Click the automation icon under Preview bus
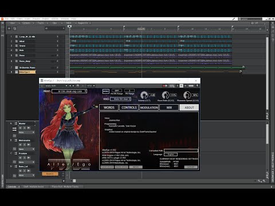 (x=14, y=162)
